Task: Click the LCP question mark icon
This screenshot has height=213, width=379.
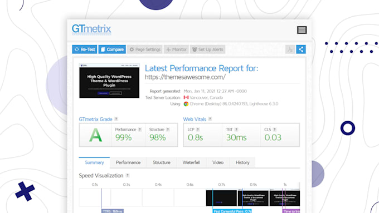Action: 198,130
